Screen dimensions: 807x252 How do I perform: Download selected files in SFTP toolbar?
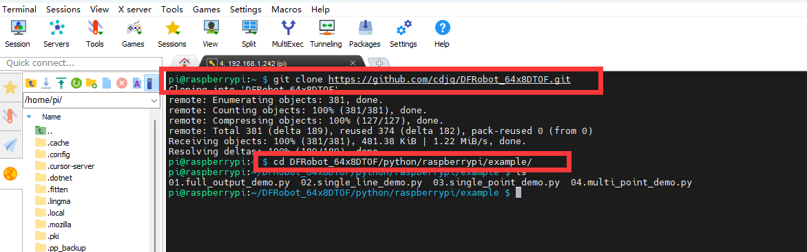[46, 82]
